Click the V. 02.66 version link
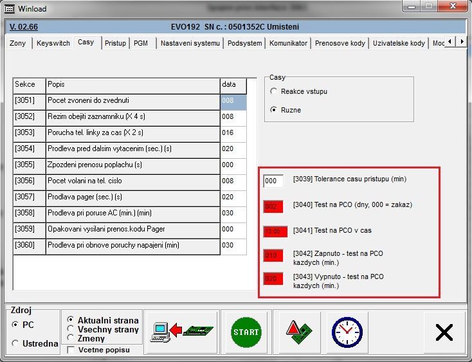This screenshot has height=362, width=472. [x=24, y=27]
